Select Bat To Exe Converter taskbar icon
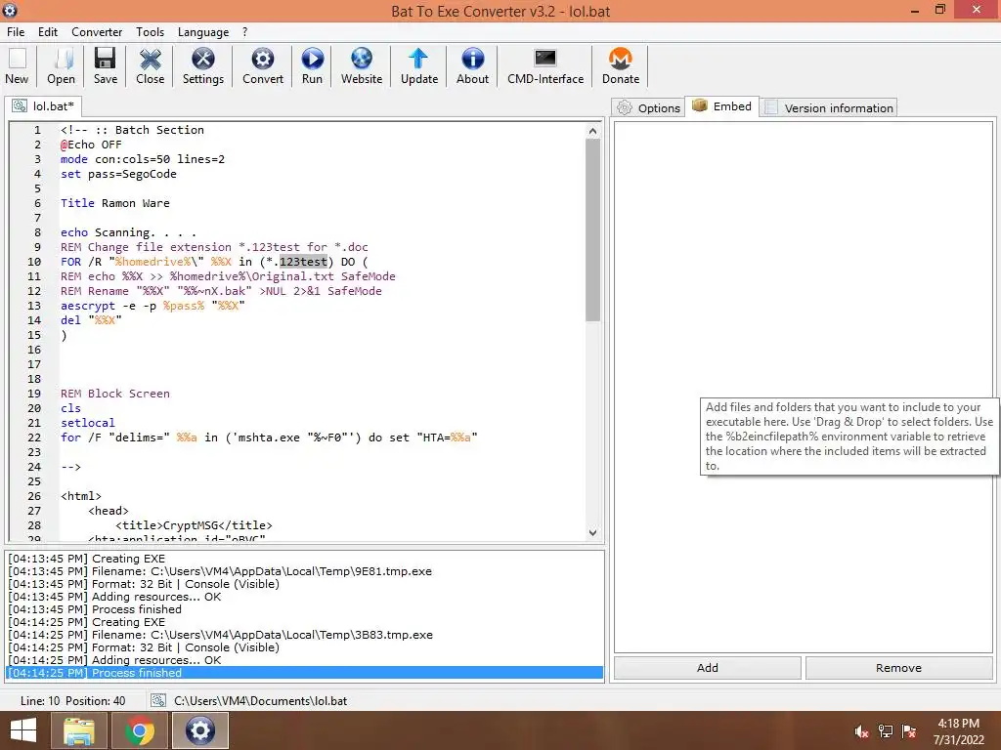The image size is (1001, 750). click(199, 730)
